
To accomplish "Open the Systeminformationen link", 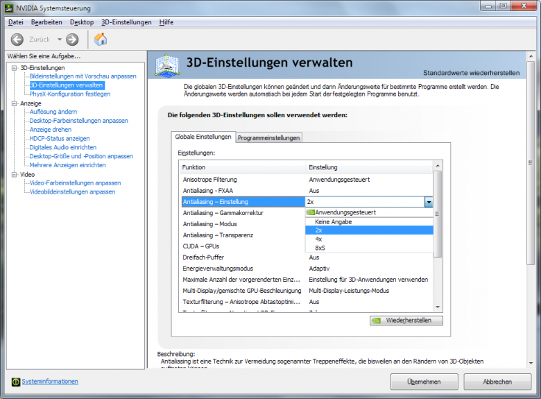I will point(50,382).
